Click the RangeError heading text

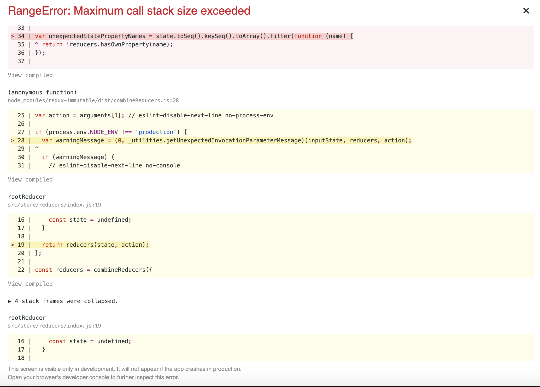tap(129, 11)
